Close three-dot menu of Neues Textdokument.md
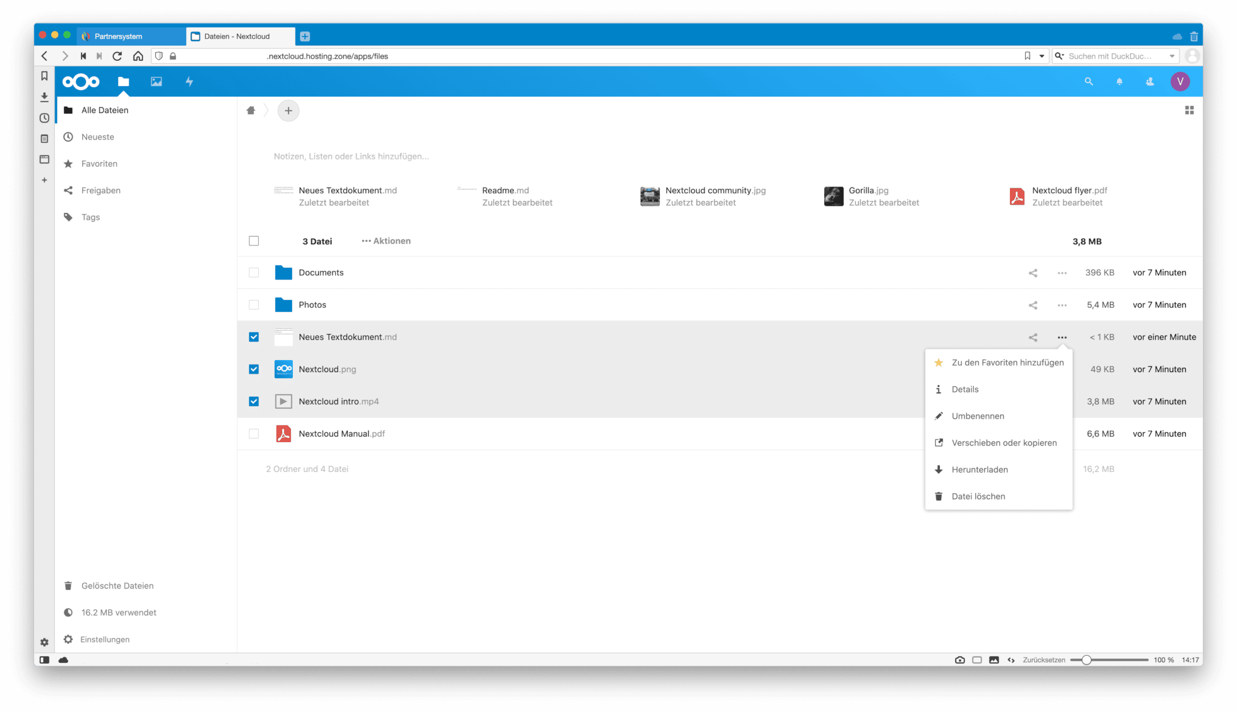Image resolution: width=1237 pixels, height=711 pixels. 1062,337
